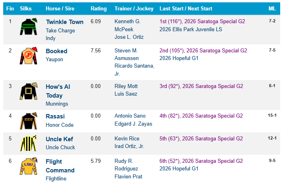Screen dimensions: 283x188
Task: Click How's Al Today's black and gold silks
Action: click(28, 91)
